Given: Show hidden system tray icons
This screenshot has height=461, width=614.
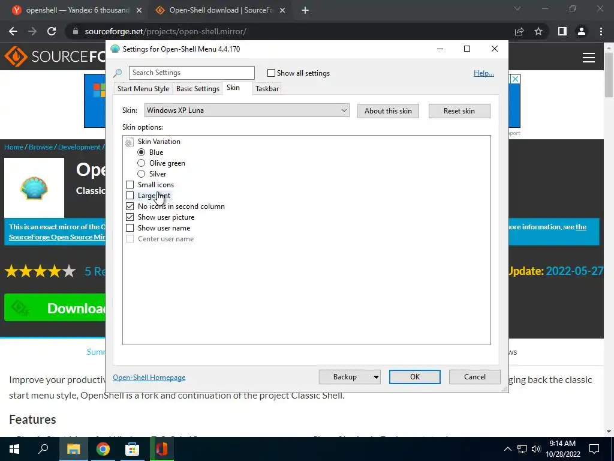Looking at the screenshot, I should (x=507, y=449).
